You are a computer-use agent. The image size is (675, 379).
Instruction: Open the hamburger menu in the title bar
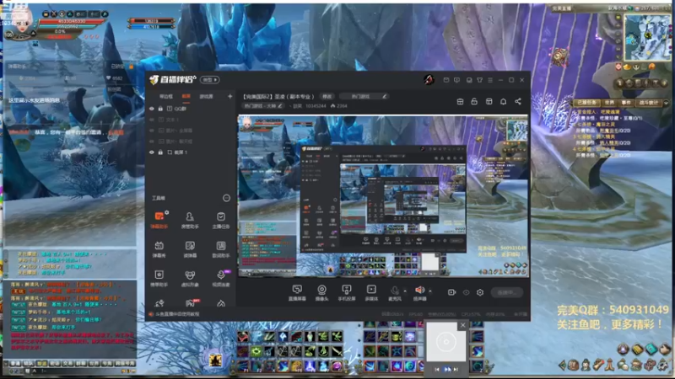[x=490, y=80]
